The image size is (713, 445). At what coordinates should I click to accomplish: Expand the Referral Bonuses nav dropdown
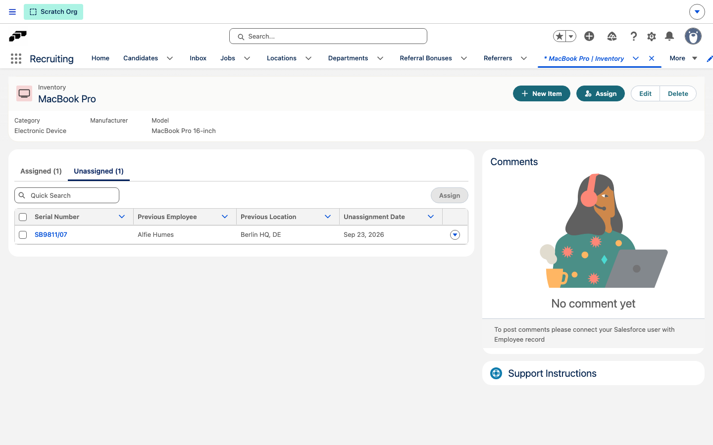pyautogui.click(x=464, y=58)
